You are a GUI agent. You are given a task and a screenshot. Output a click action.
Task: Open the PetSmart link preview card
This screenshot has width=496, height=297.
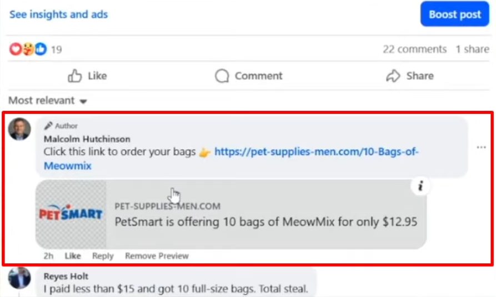pos(265,214)
